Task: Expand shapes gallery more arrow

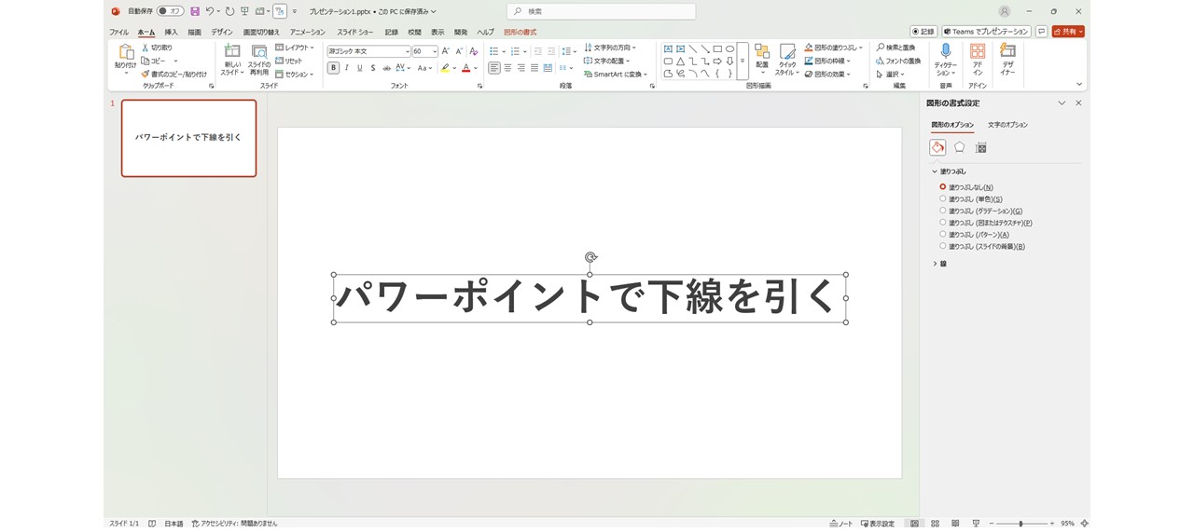Action: pyautogui.click(x=743, y=61)
